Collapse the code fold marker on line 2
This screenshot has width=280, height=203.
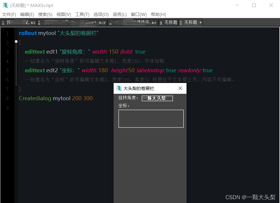(16, 42)
